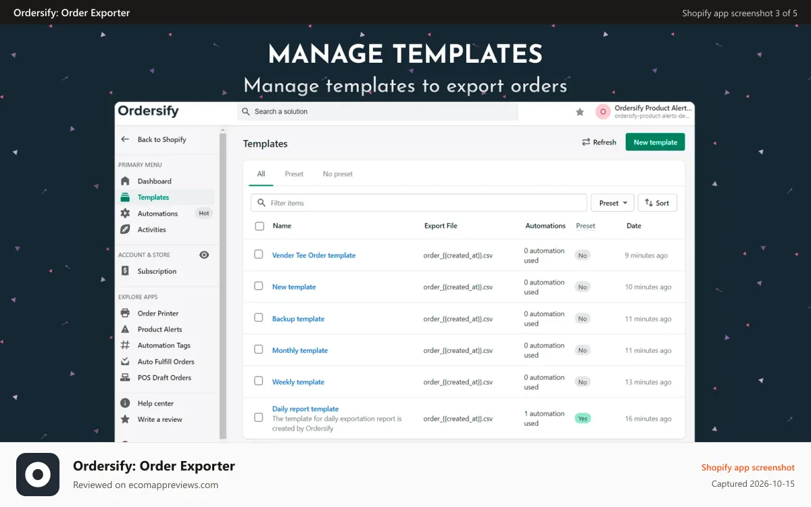811x507 pixels.
Task: Open the Weekly template link
Action: pyautogui.click(x=298, y=382)
